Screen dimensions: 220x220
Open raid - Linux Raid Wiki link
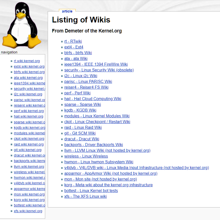pos(83,128)
